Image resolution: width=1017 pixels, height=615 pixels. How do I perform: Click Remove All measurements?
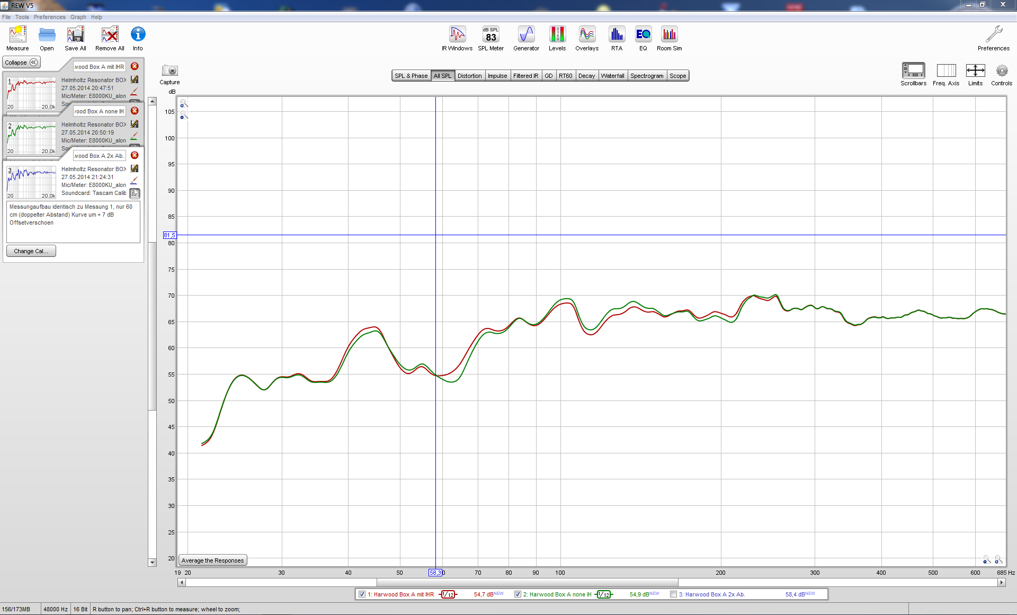click(110, 38)
